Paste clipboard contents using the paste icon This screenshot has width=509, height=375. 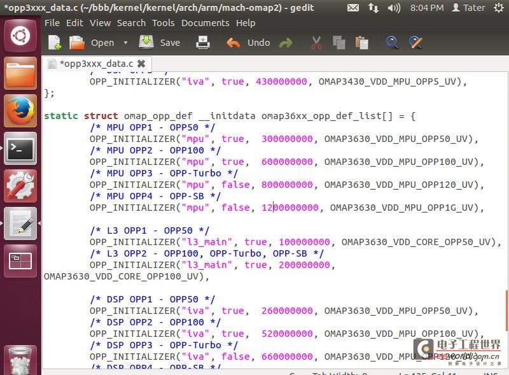pyautogui.click(x=361, y=43)
